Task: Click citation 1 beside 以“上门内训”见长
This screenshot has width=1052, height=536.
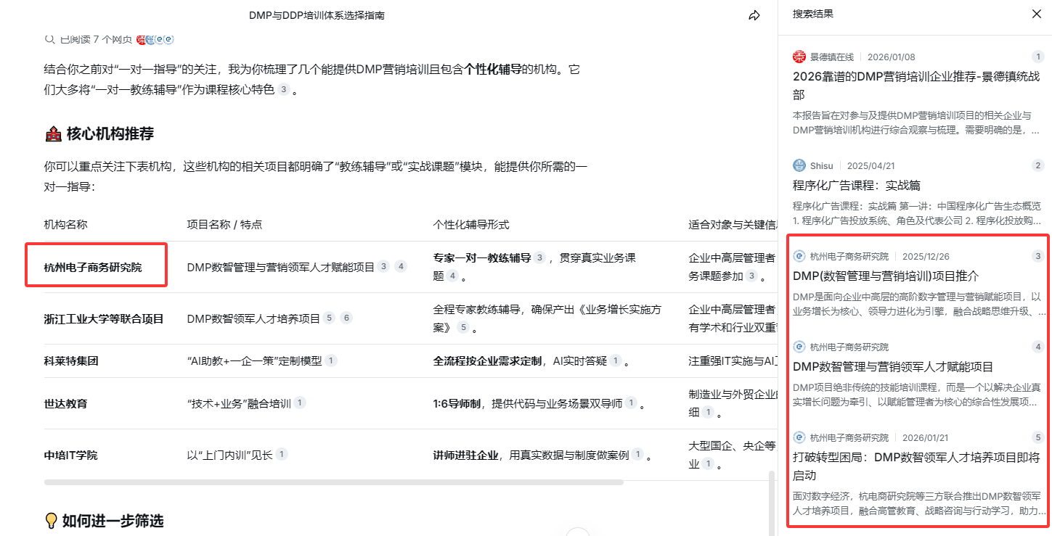Action: (281, 454)
